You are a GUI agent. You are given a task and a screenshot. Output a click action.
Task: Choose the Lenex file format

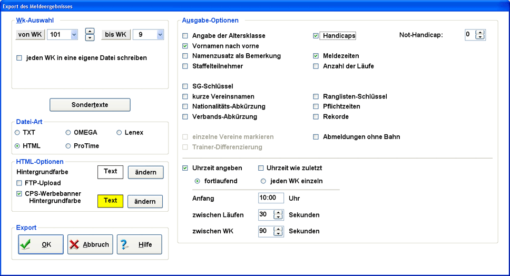(119, 133)
